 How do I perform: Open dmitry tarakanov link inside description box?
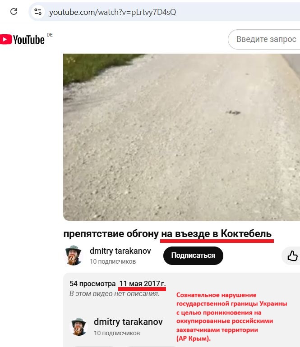(128, 322)
